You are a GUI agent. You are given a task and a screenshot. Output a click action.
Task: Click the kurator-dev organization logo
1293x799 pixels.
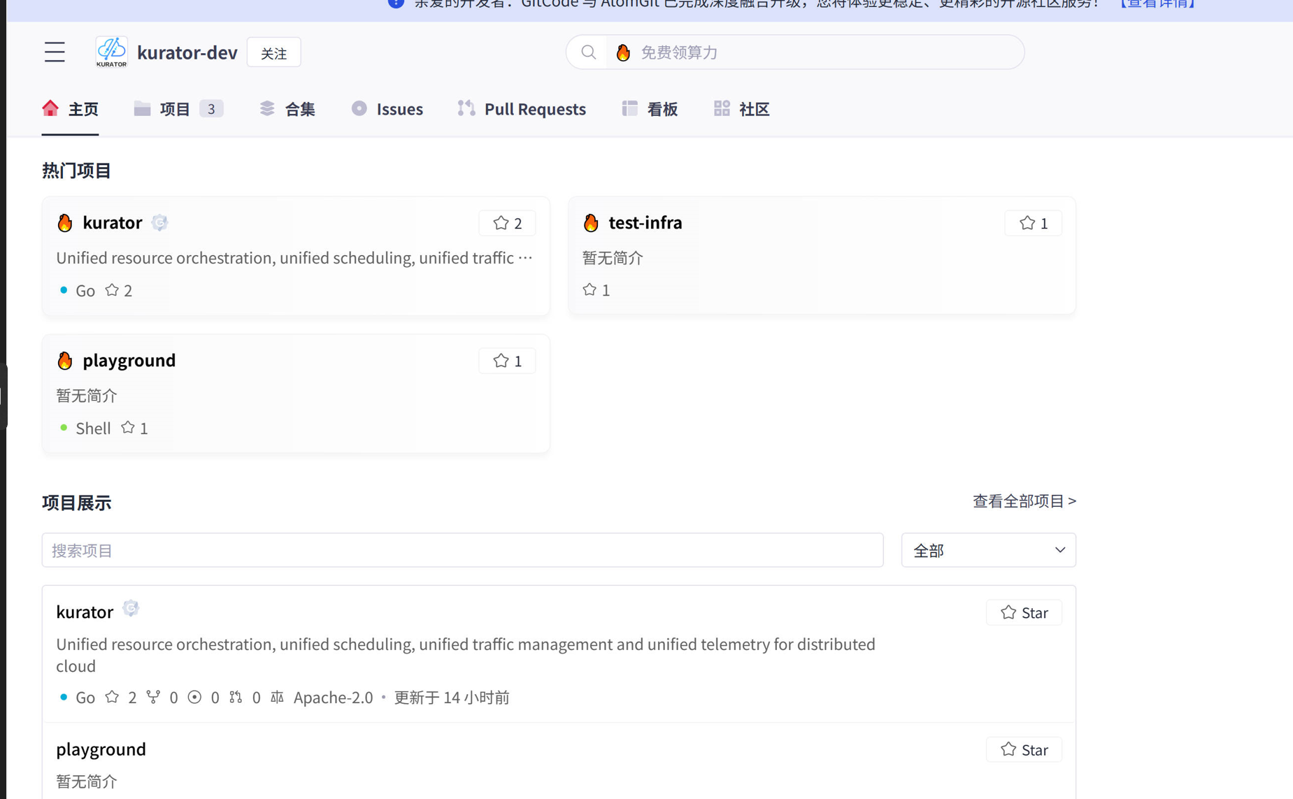pos(111,51)
